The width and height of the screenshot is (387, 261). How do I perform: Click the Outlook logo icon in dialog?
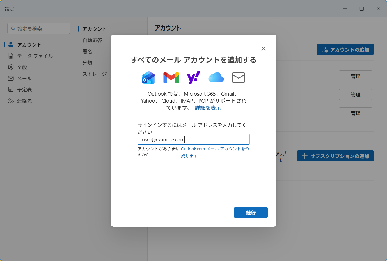(x=148, y=77)
